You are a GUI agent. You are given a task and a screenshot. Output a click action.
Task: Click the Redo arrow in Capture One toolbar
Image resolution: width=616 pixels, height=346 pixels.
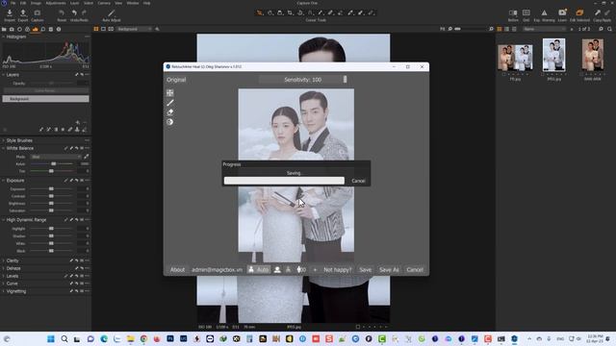coord(84,12)
